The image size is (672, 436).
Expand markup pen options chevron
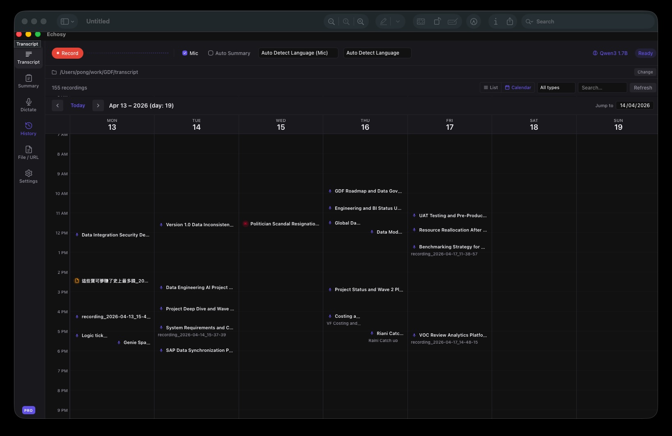[x=398, y=21]
